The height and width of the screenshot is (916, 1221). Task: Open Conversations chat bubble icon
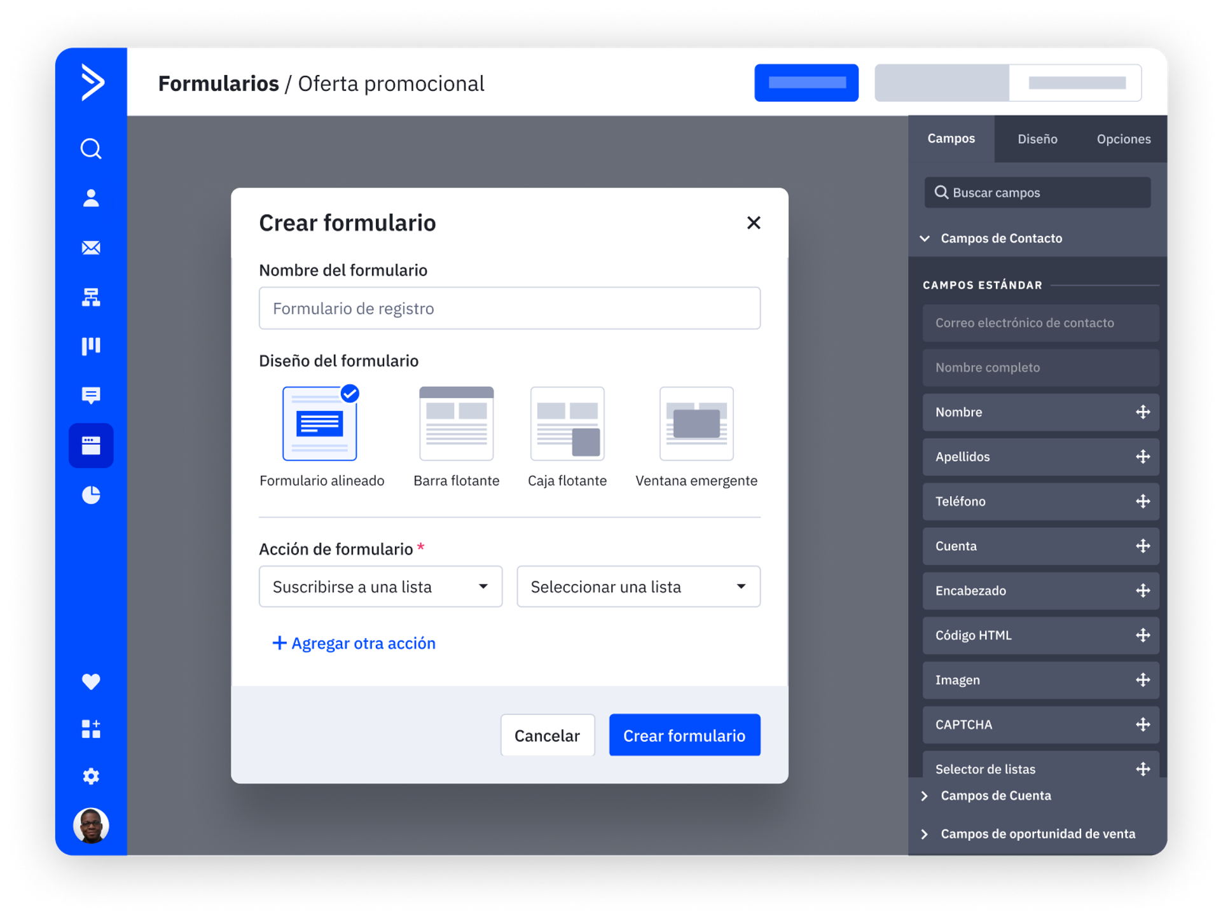click(91, 396)
